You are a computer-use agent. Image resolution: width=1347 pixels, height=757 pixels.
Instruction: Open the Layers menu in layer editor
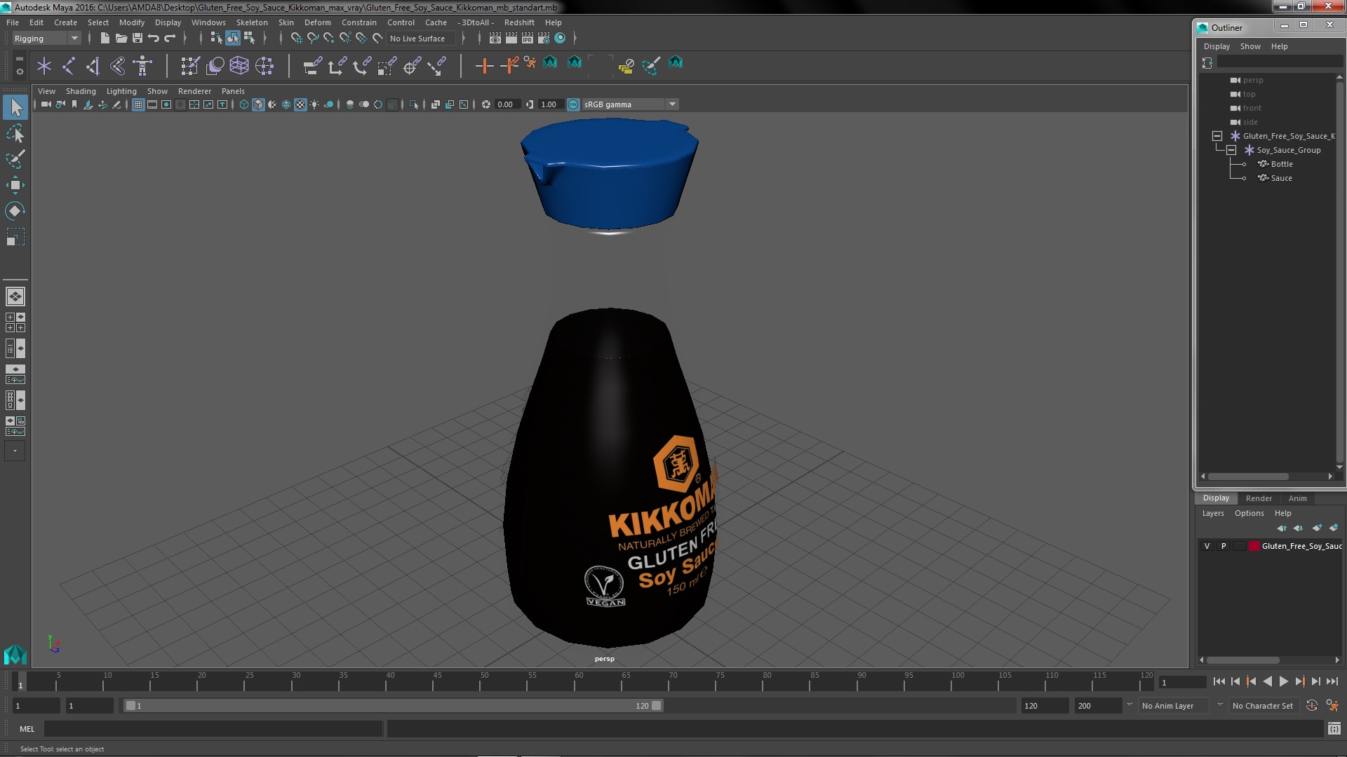click(1213, 513)
